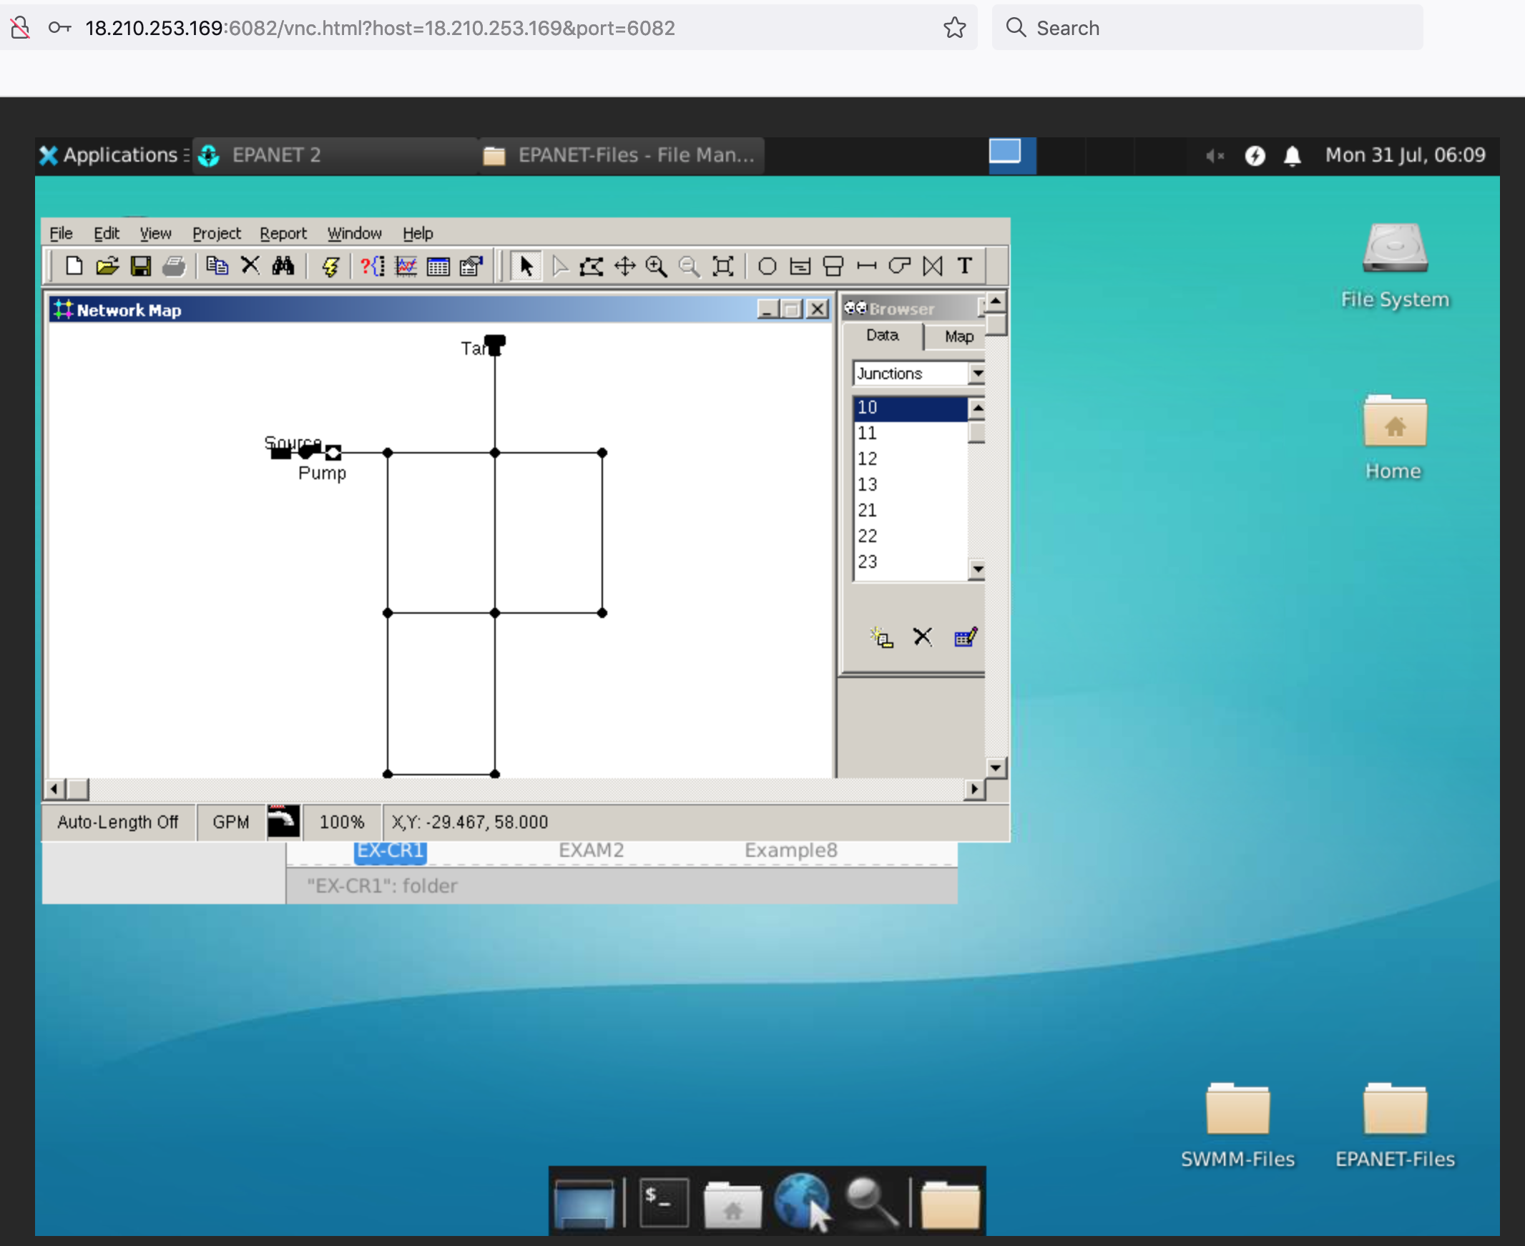Launch terminal from the dock

(664, 1202)
